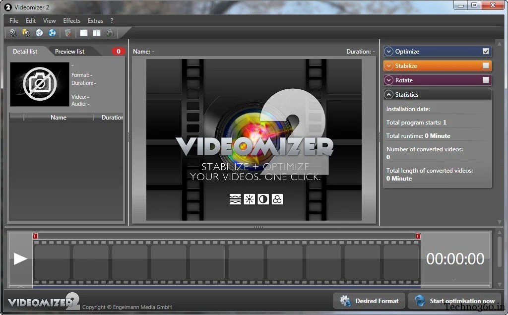Click the color circles icon in preview
Viewport: 508px width, 315px height.
pos(277,199)
